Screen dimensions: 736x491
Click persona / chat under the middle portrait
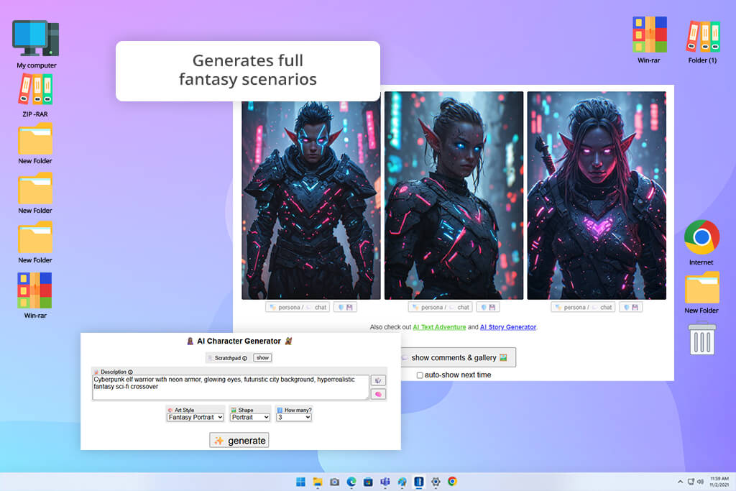point(441,308)
